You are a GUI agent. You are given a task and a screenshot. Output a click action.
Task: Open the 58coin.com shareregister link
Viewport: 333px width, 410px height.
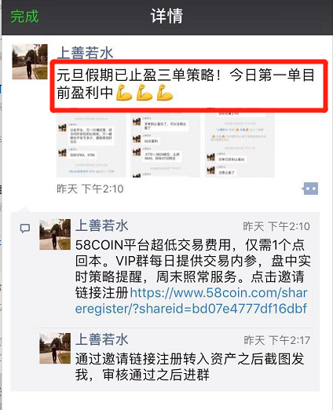pyautogui.click(x=192, y=301)
